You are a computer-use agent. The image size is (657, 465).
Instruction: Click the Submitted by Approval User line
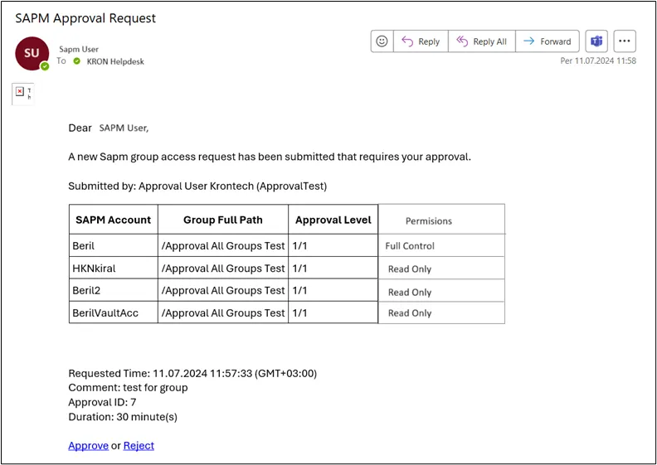pyautogui.click(x=197, y=186)
